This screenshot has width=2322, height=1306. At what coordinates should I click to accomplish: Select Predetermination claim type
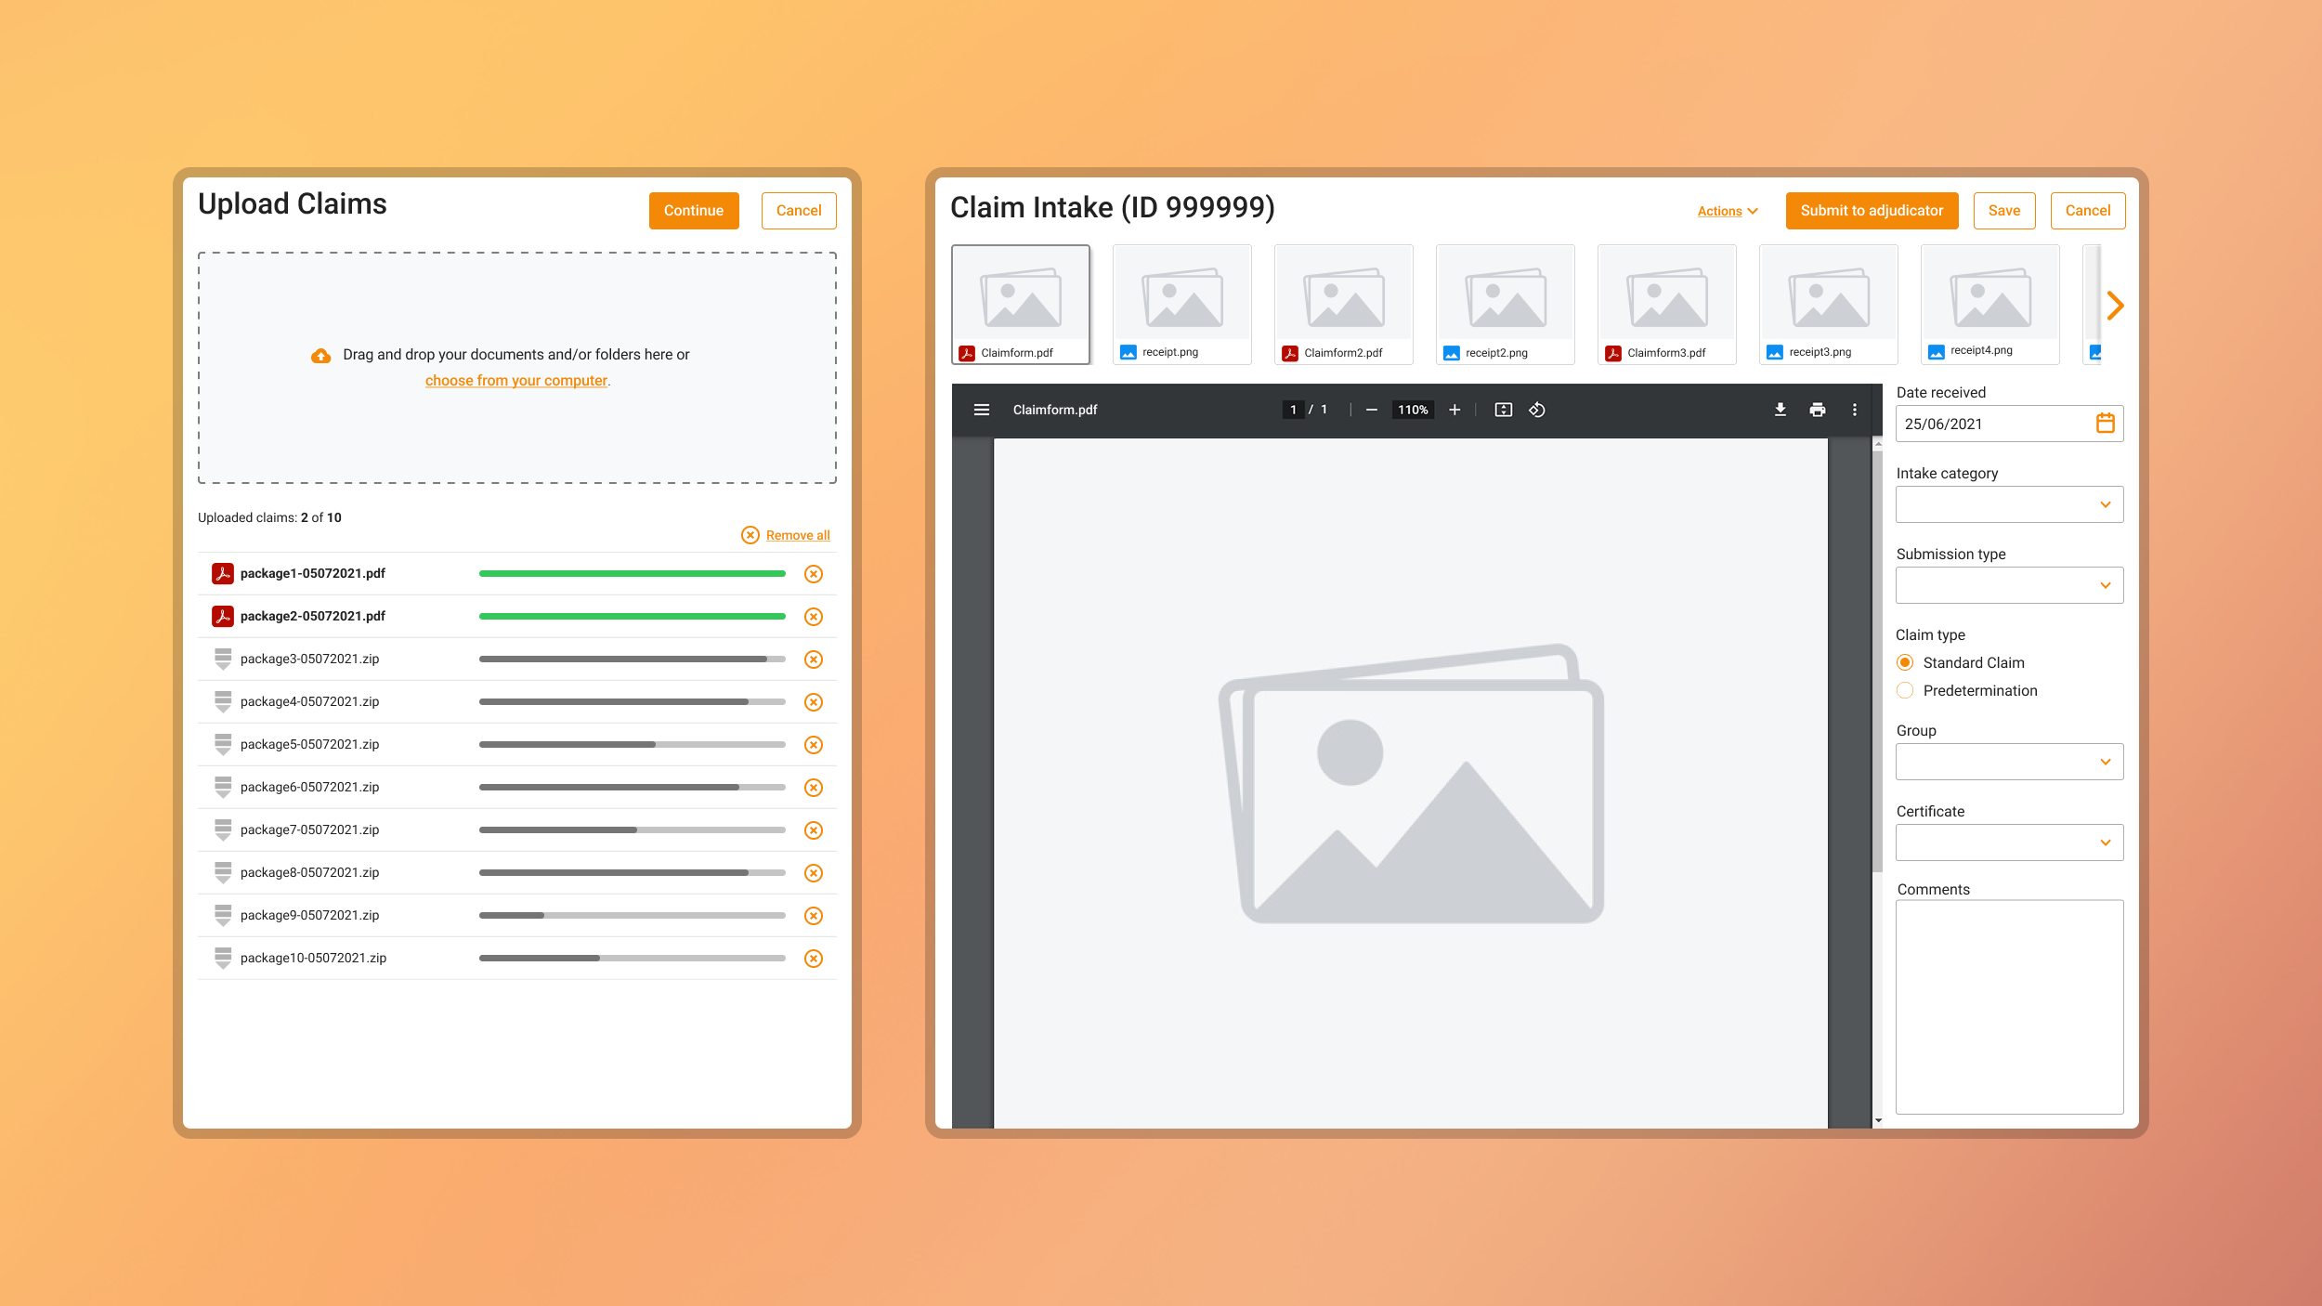[1905, 690]
